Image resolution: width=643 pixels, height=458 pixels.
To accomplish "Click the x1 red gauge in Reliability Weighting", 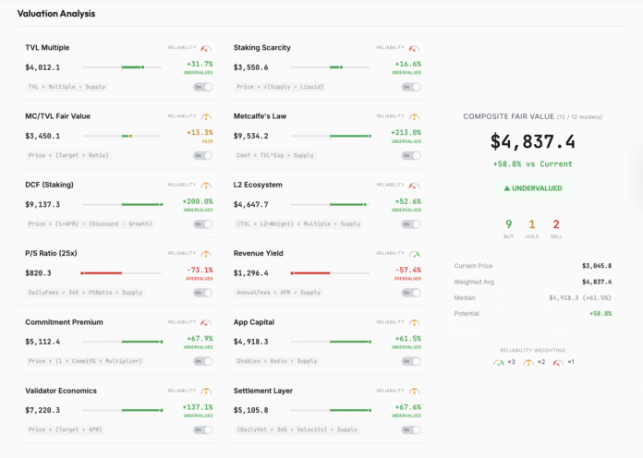I will 558,363.
